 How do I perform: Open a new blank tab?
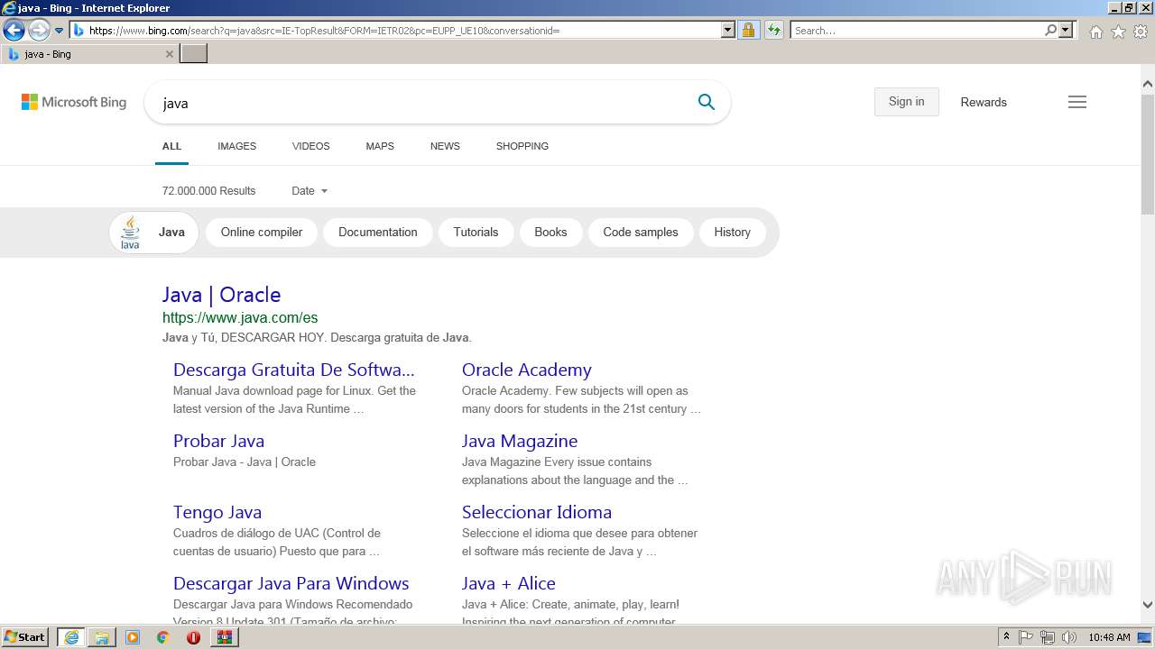[194, 54]
